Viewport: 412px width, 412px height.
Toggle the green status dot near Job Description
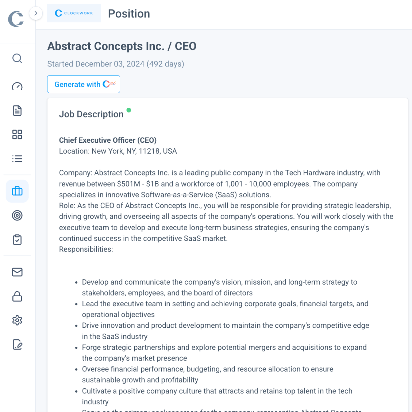pos(129,110)
